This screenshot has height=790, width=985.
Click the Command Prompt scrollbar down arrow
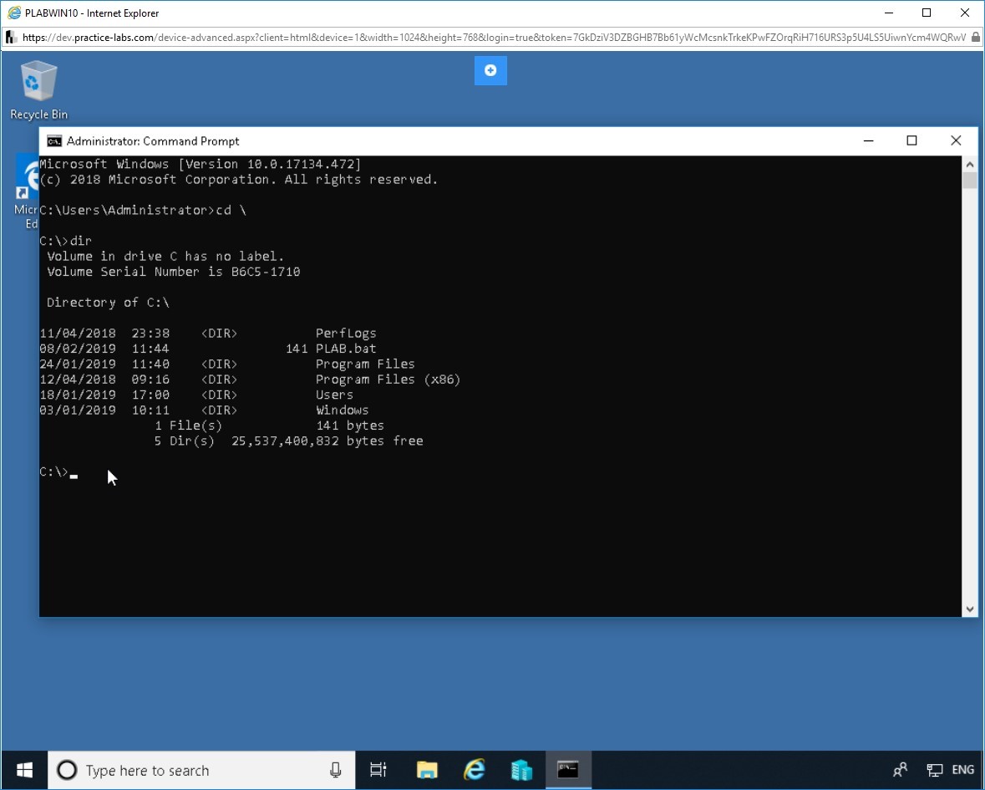969,609
